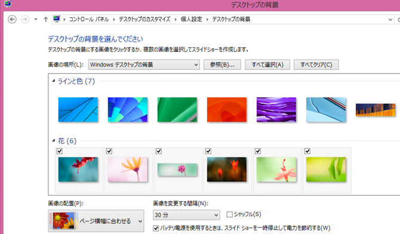This screenshot has height=234, width=400.
Task: Click the window title bar app icon
Action: [x=8, y=4]
